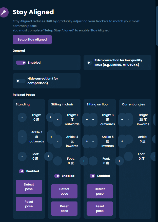Disable the Standing pose Enabled toggle
The width and height of the screenshot is (158, 222).
[22, 171]
